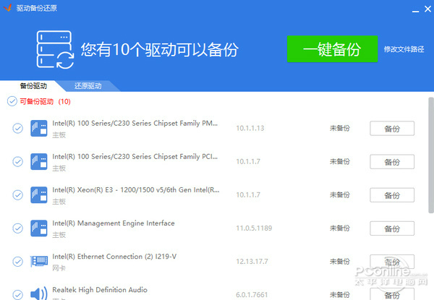This screenshot has width=434, height=300.
Task: Back up the Chipset Family PM driver
Action: [392, 128]
